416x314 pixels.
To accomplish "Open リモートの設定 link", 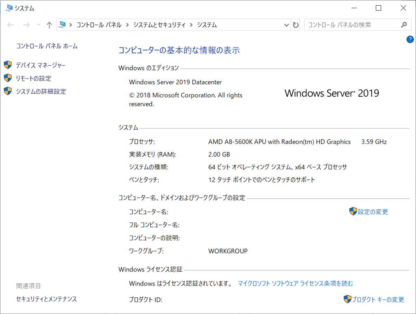I will [x=33, y=78].
